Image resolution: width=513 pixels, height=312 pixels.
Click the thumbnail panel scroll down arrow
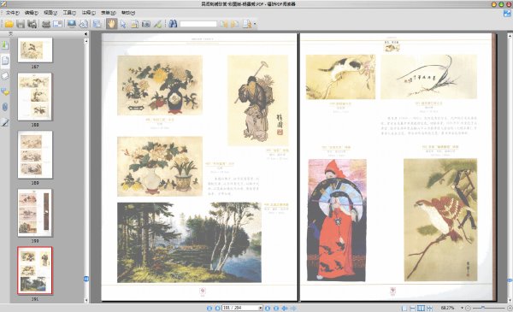pyautogui.click(x=86, y=300)
